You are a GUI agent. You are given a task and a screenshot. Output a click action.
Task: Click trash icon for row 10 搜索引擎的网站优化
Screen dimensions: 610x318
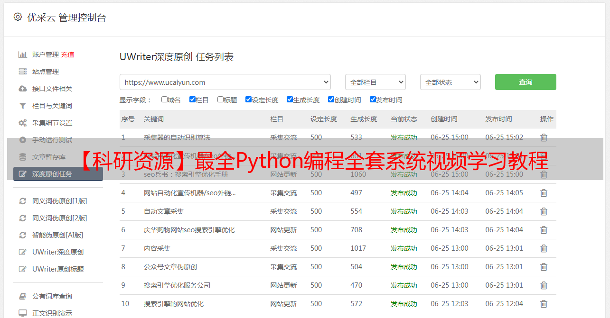coord(544,304)
